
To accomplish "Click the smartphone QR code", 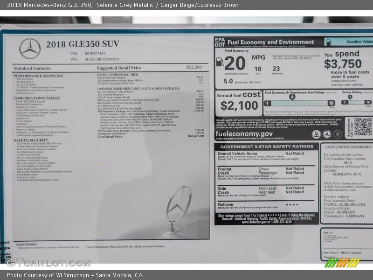I will (x=363, y=127).
